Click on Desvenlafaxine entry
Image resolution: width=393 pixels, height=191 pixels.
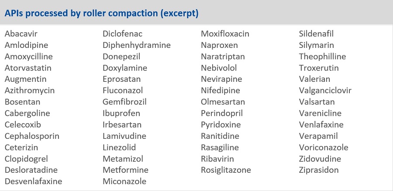click(x=33, y=181)
